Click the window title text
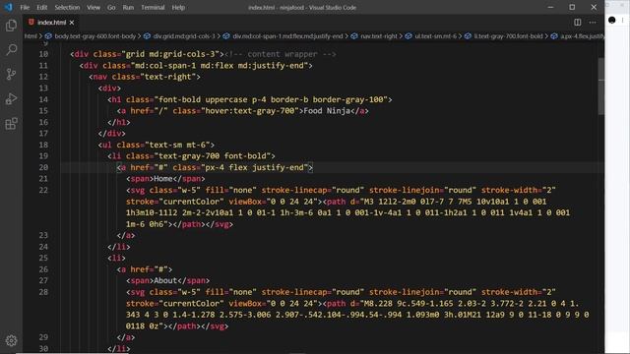 point(302,7)
